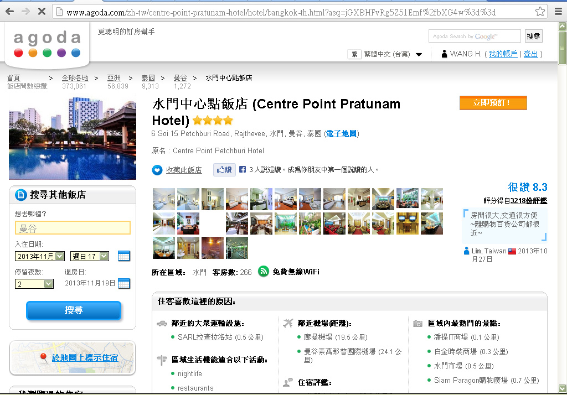Open the Chrome menu icon
Screen dimensions: 567x395
[x=558, y=12]
